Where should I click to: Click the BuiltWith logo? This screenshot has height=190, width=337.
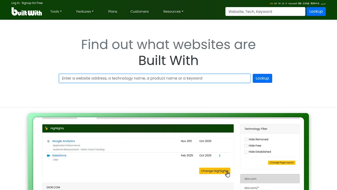click(x=27, y=12)
